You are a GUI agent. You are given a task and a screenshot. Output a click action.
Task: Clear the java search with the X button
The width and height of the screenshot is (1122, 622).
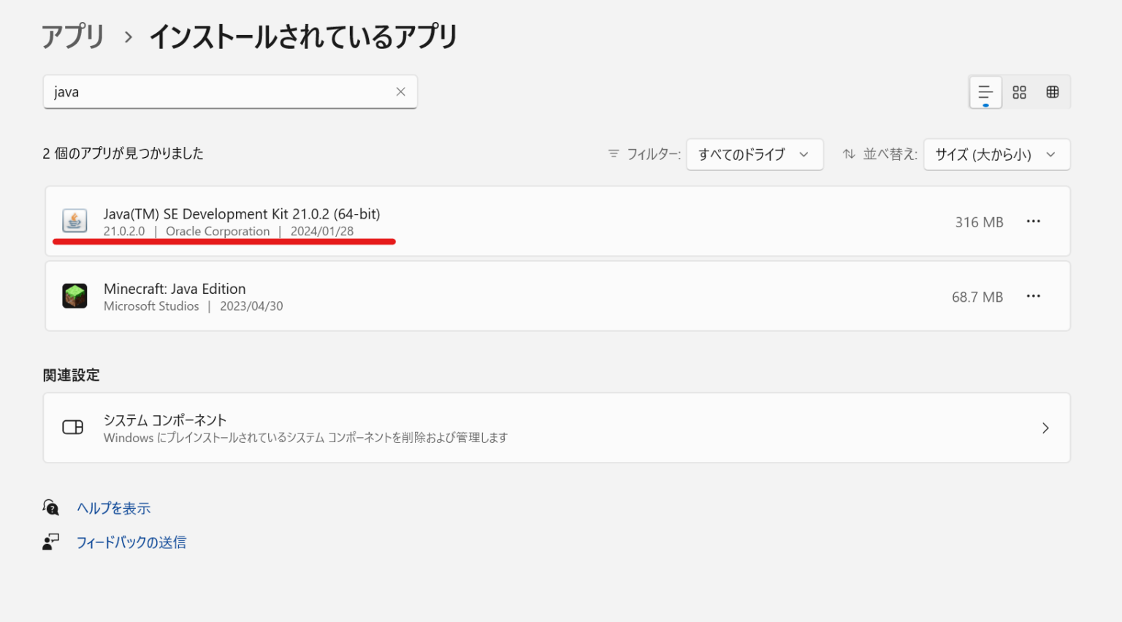(x=400, y=91)
